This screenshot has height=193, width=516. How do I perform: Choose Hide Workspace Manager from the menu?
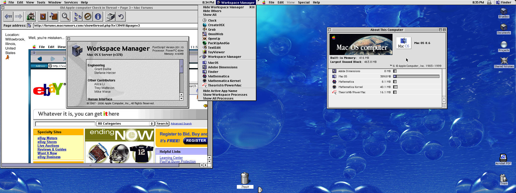[x=227, y=7]
